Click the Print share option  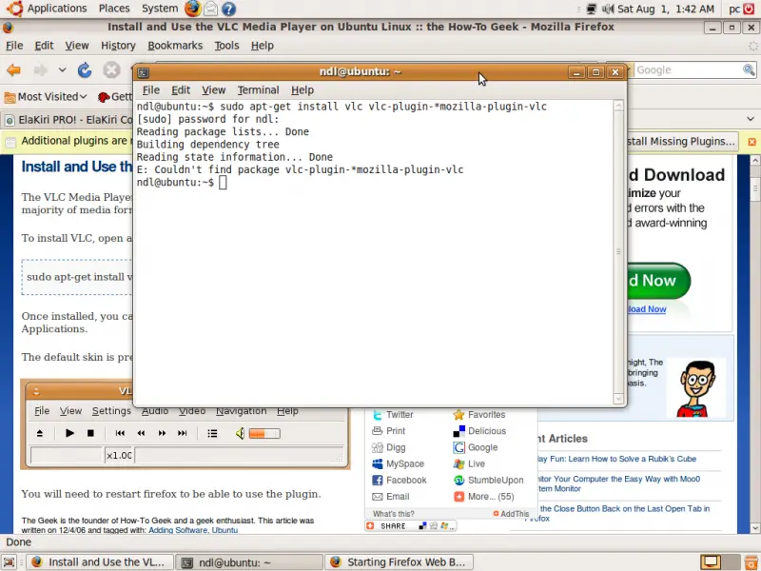[388, 431]
